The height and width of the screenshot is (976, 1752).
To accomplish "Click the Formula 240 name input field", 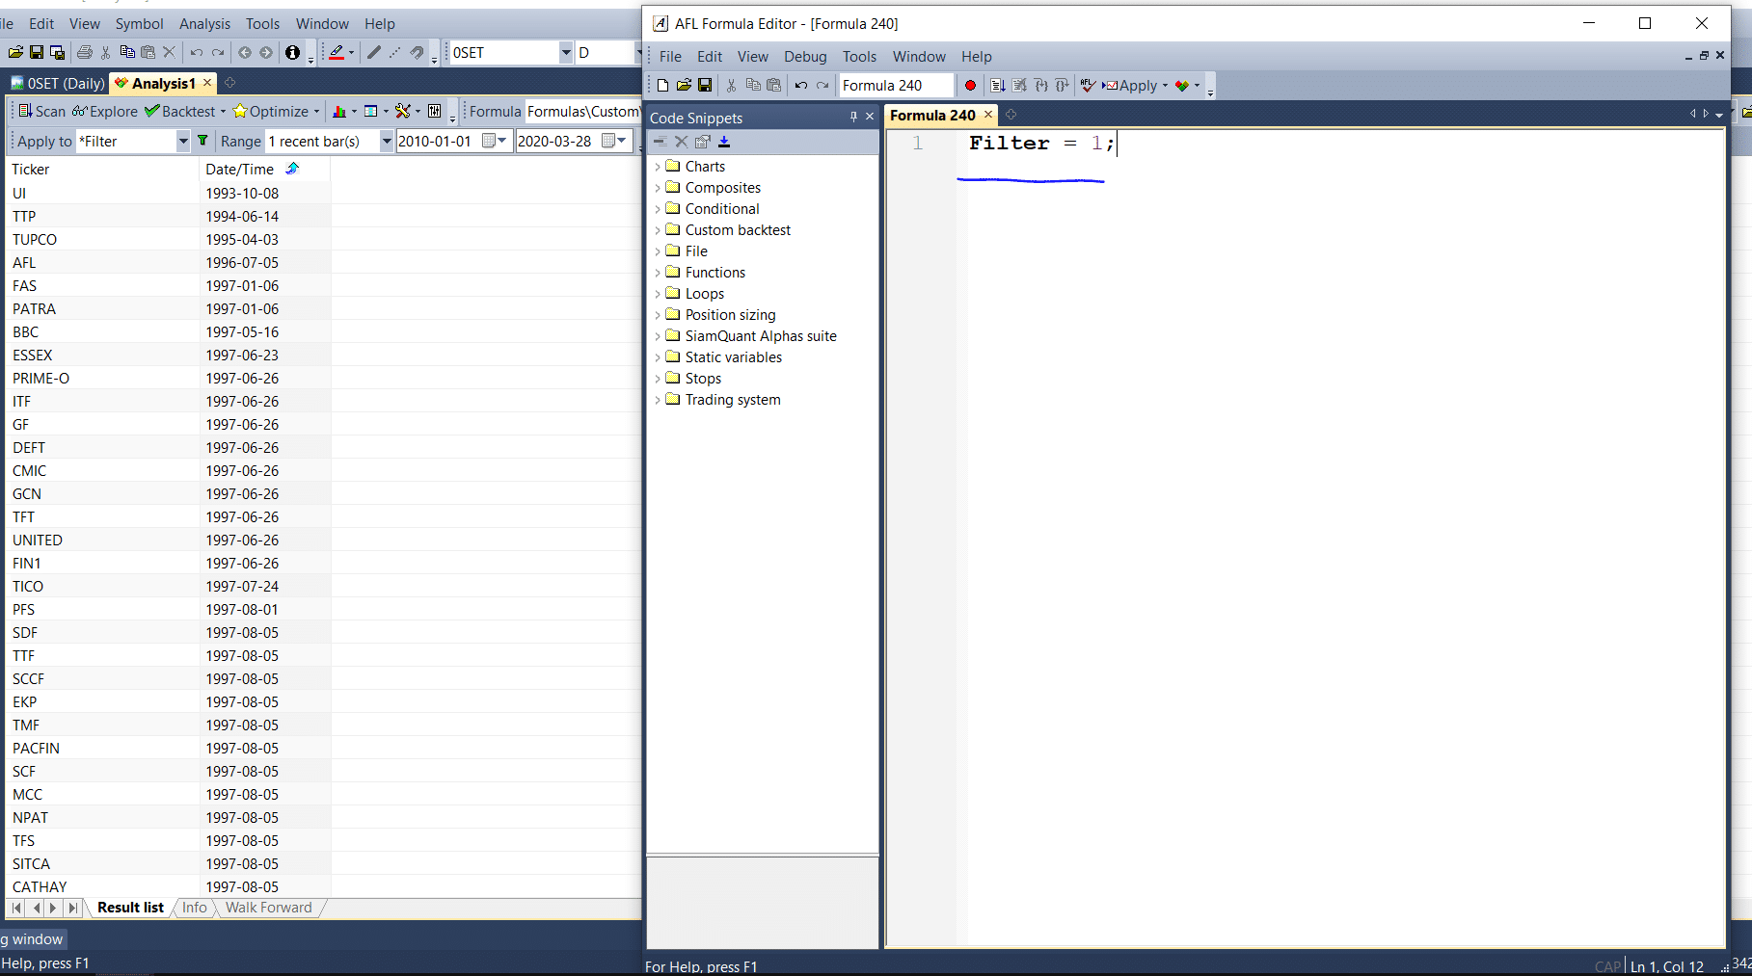I will click(895, 86).
